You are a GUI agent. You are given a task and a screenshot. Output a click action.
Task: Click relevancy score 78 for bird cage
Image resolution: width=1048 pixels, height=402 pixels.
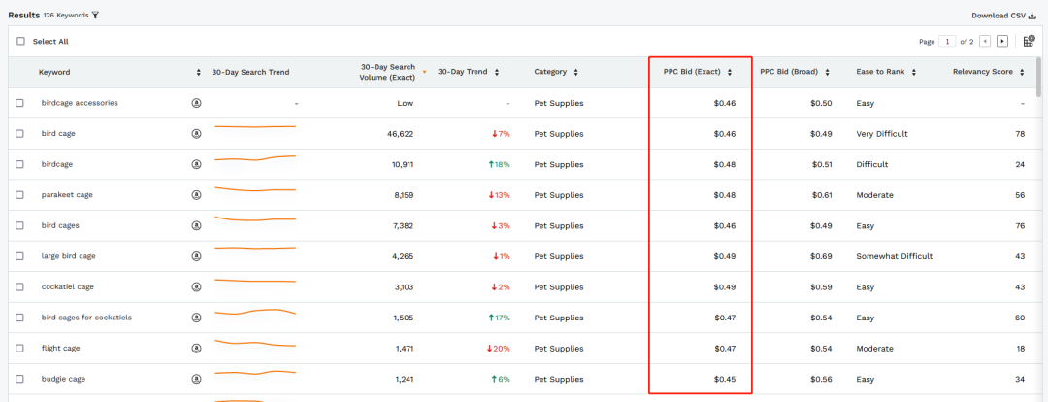[x=1020, y=134]
